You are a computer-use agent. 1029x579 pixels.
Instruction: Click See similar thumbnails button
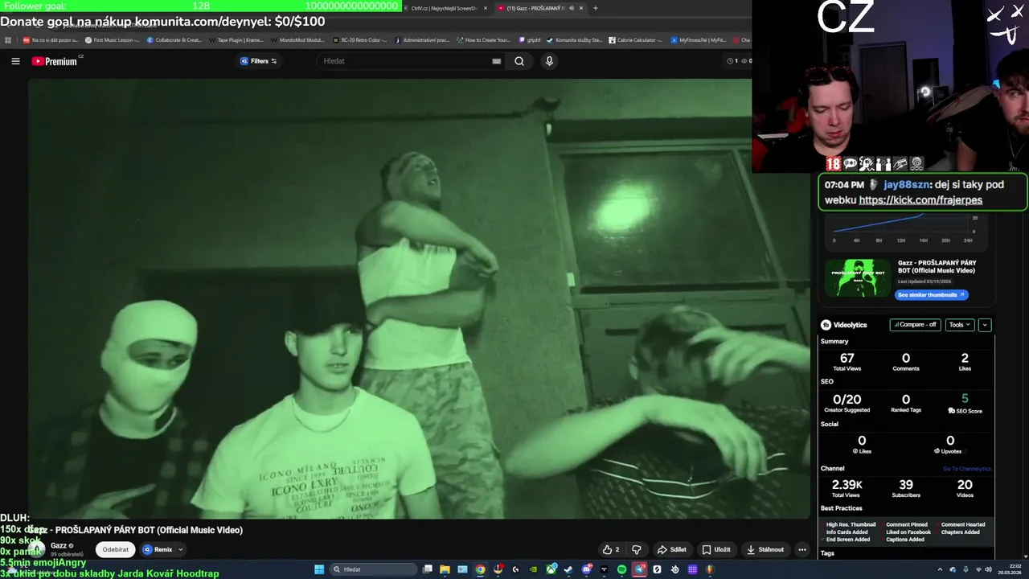tap(931, 295)
